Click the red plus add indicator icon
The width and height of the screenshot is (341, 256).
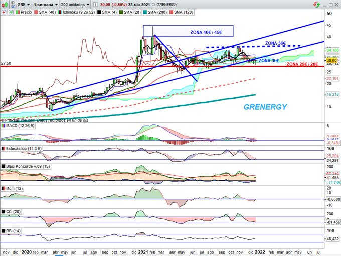[x=4, y=12]
